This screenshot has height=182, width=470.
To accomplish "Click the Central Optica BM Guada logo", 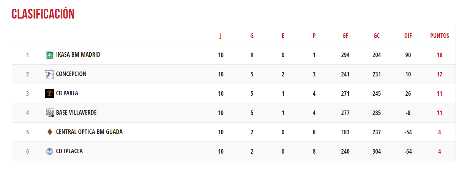I will (x=49, y=132).
